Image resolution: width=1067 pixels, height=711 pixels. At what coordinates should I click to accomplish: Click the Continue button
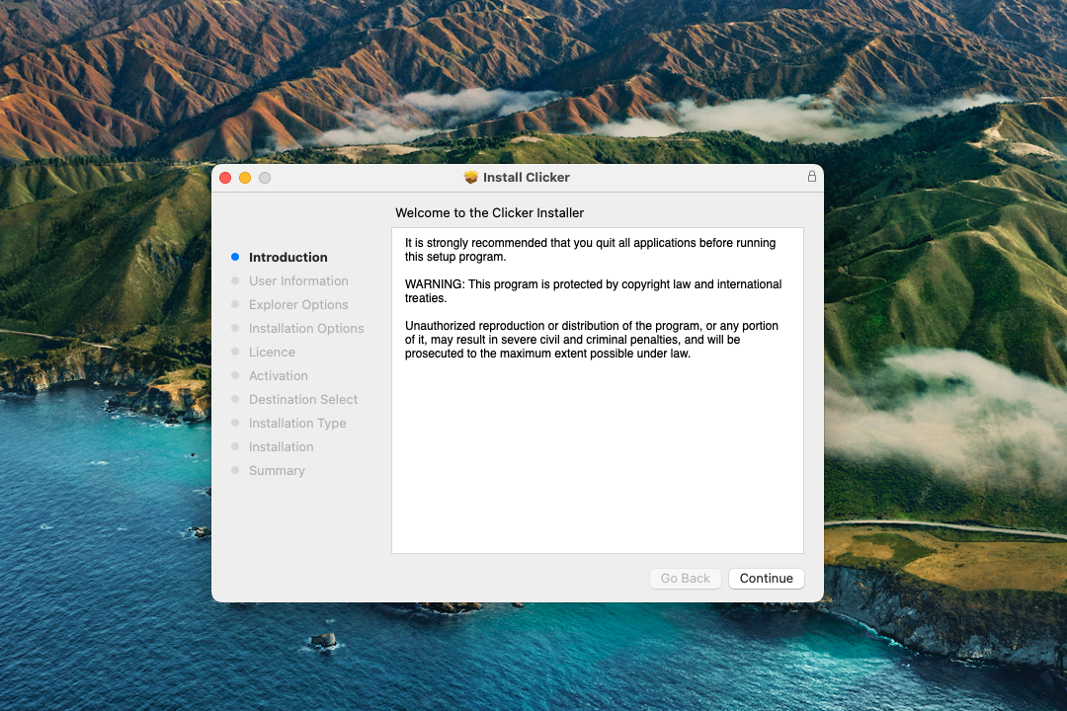(766, 579)
